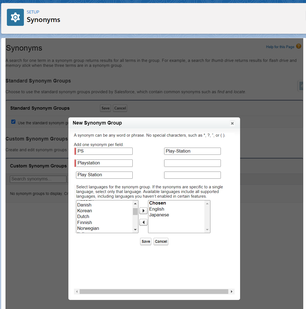The image size is (306, 309).
Task: Click the PS synonym field
Action: pos(104,151)
